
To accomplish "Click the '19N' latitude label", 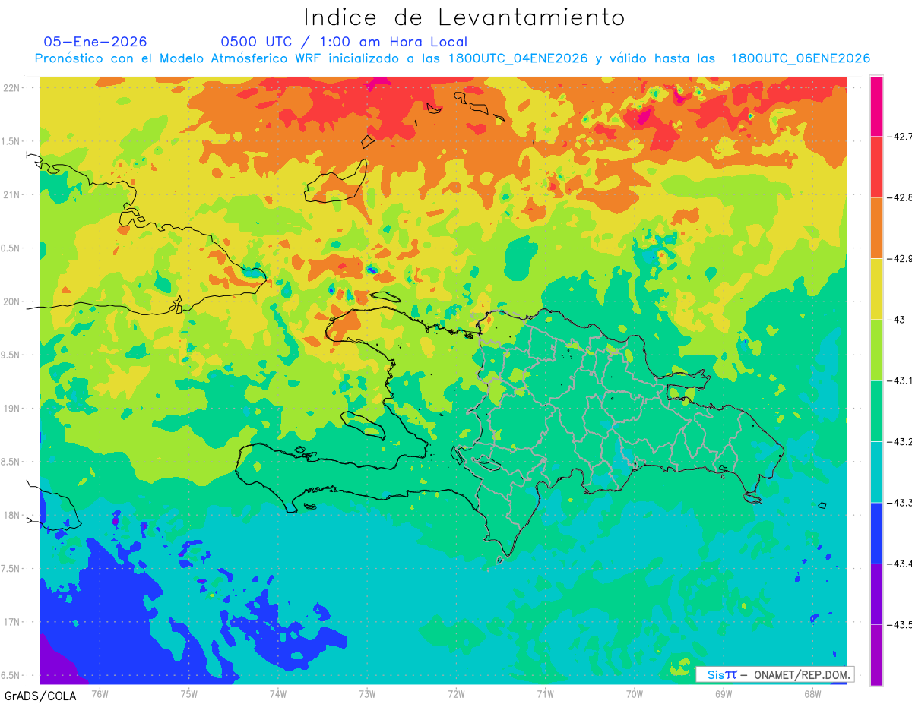I will point(12,408).
